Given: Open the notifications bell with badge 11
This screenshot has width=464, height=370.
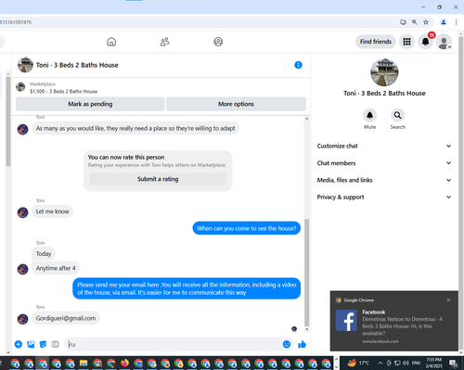Looking at the screenshot, I should (426, 42).
